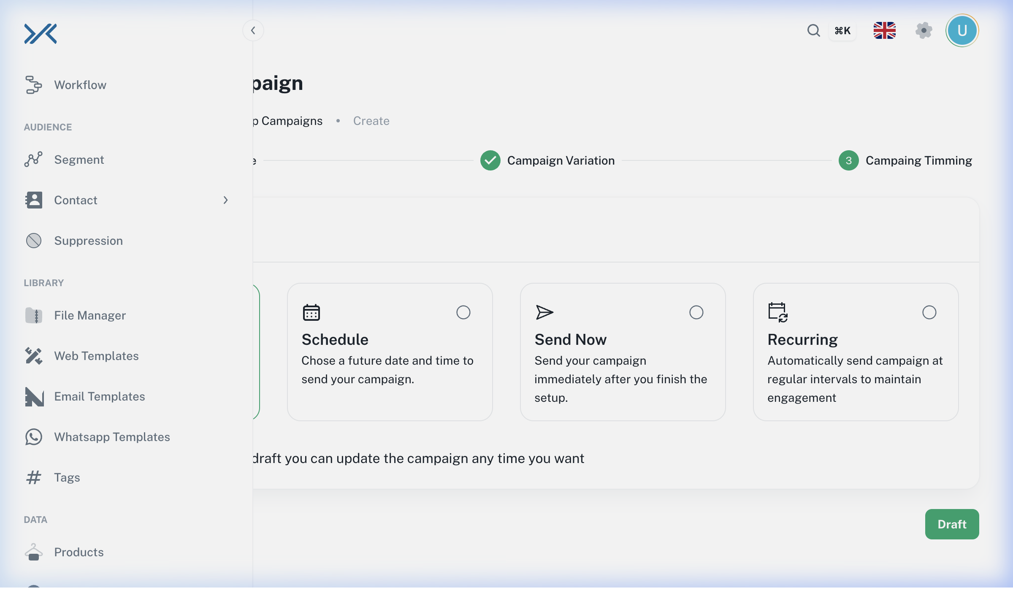Expand the Contact submenu chevron
The height and width of the screenshot is (612, 1013).
tap(225, 200)
